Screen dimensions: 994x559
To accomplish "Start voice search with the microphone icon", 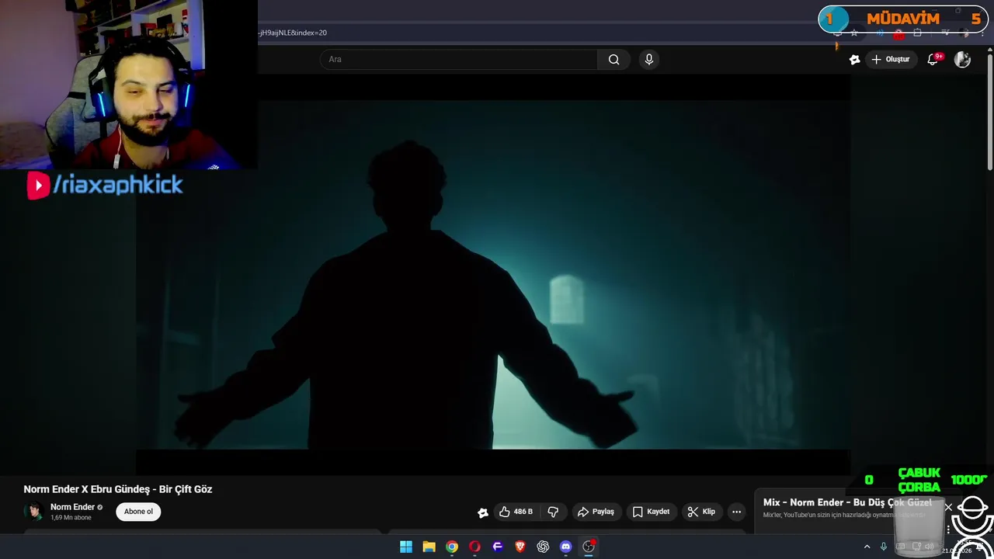I will pyautogui.click(x=649, y=59).
